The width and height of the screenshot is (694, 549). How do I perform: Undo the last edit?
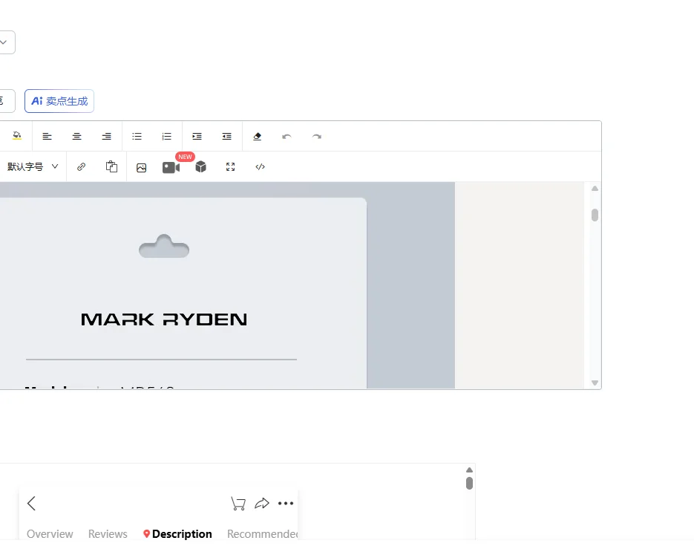pos(287,137)
